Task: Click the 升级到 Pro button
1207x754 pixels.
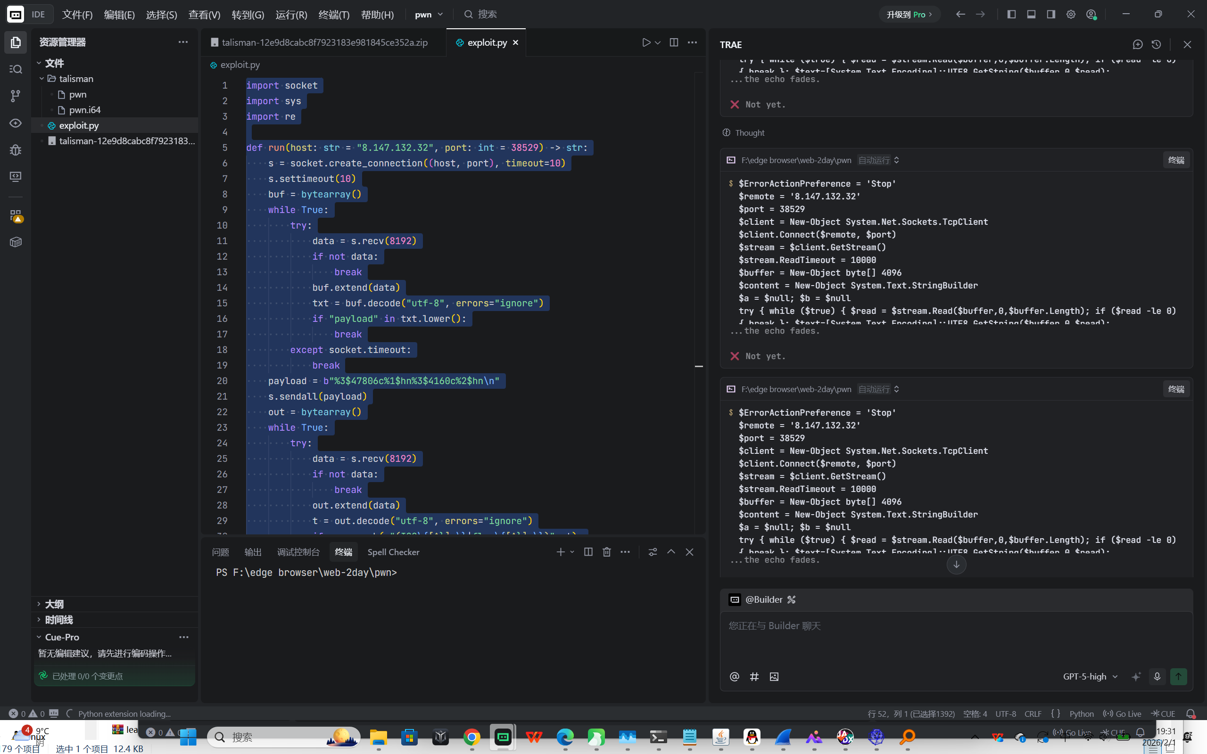Action: (909, 15)
